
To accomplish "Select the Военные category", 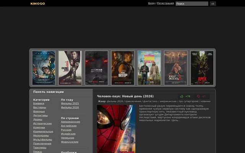I will (x=39, y=111).
